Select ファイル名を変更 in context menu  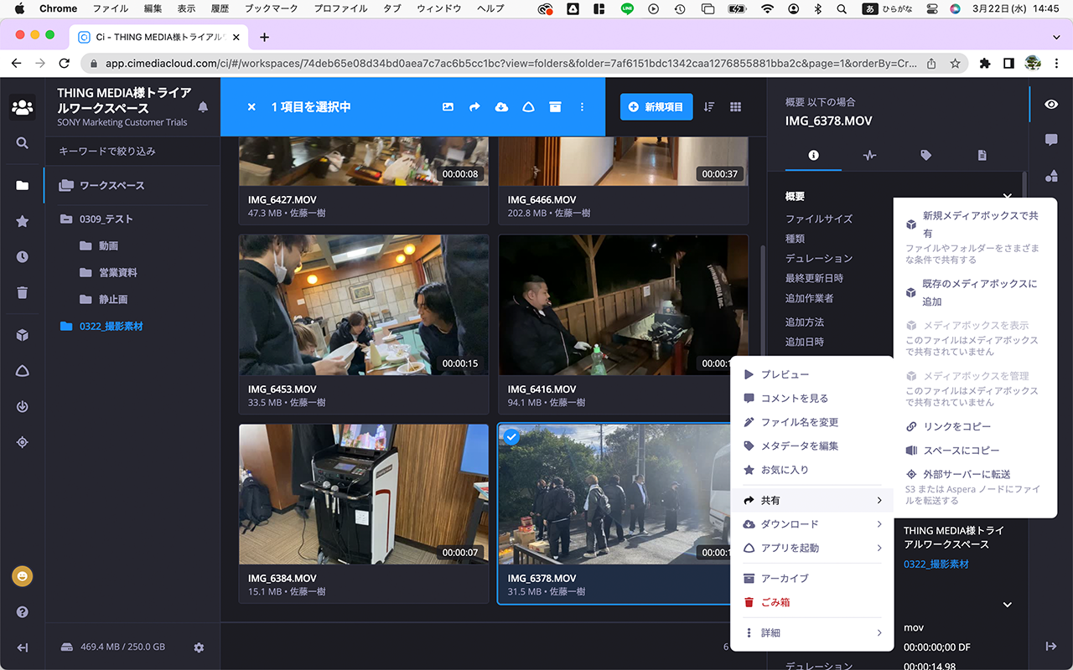(799, 422)
